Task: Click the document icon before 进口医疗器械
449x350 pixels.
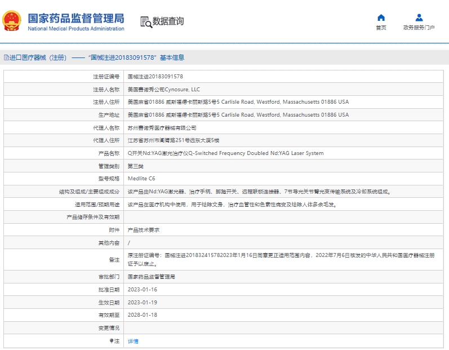Action: point(6,57)
